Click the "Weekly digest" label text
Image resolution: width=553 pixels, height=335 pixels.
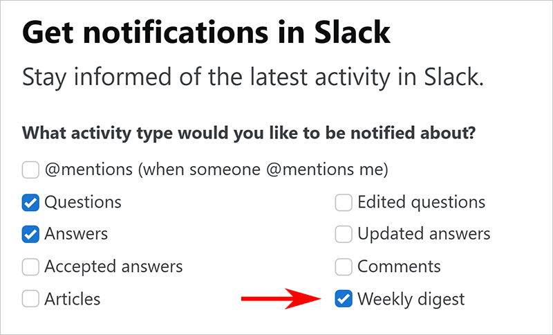(411, 299)
